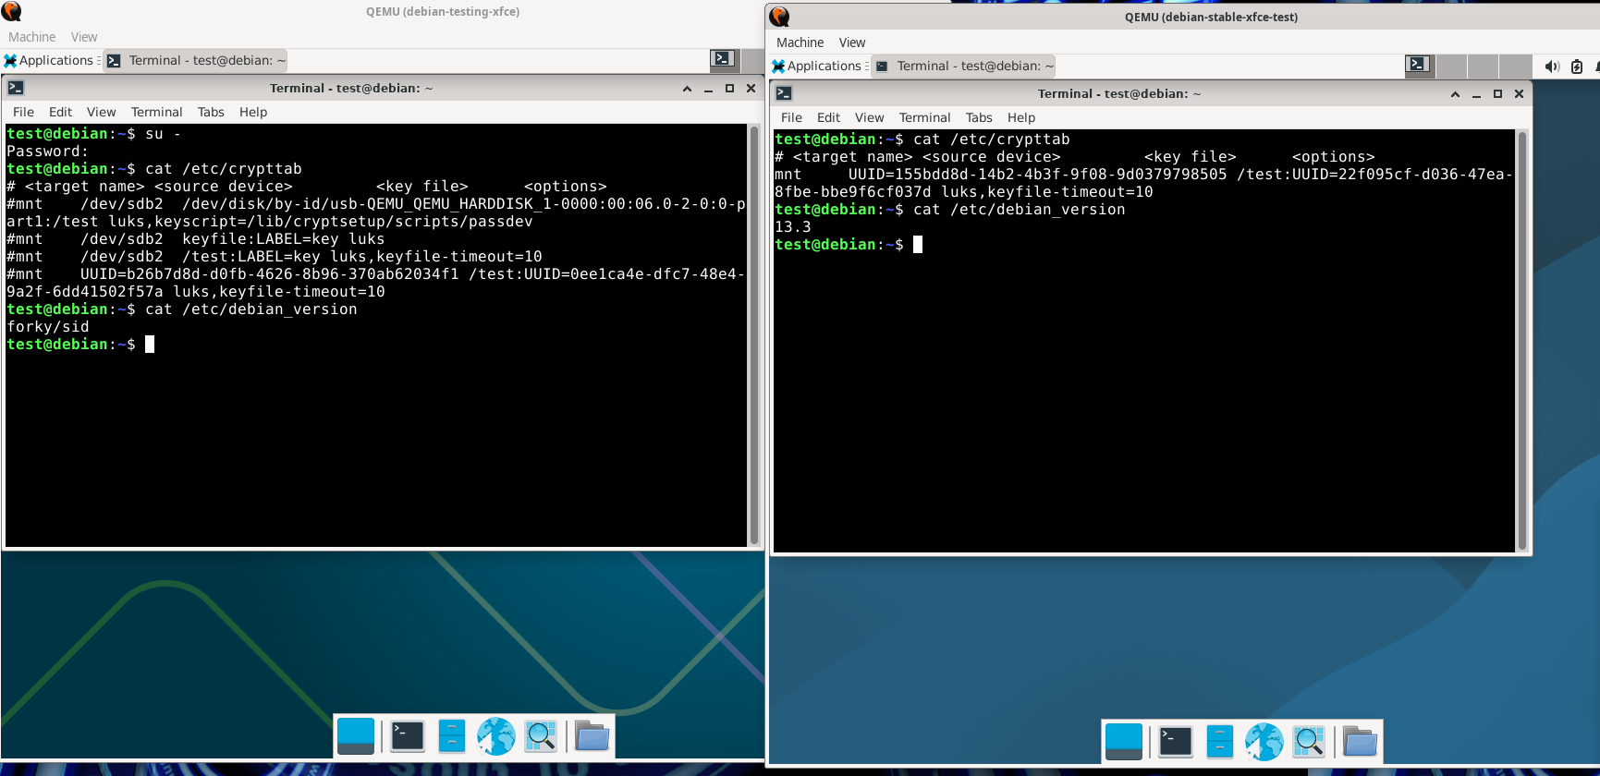Open the home folder icon in the debian-stable dock
Image resolution: width=1600 pixels, height=776 pixels.
(1360, 742)
